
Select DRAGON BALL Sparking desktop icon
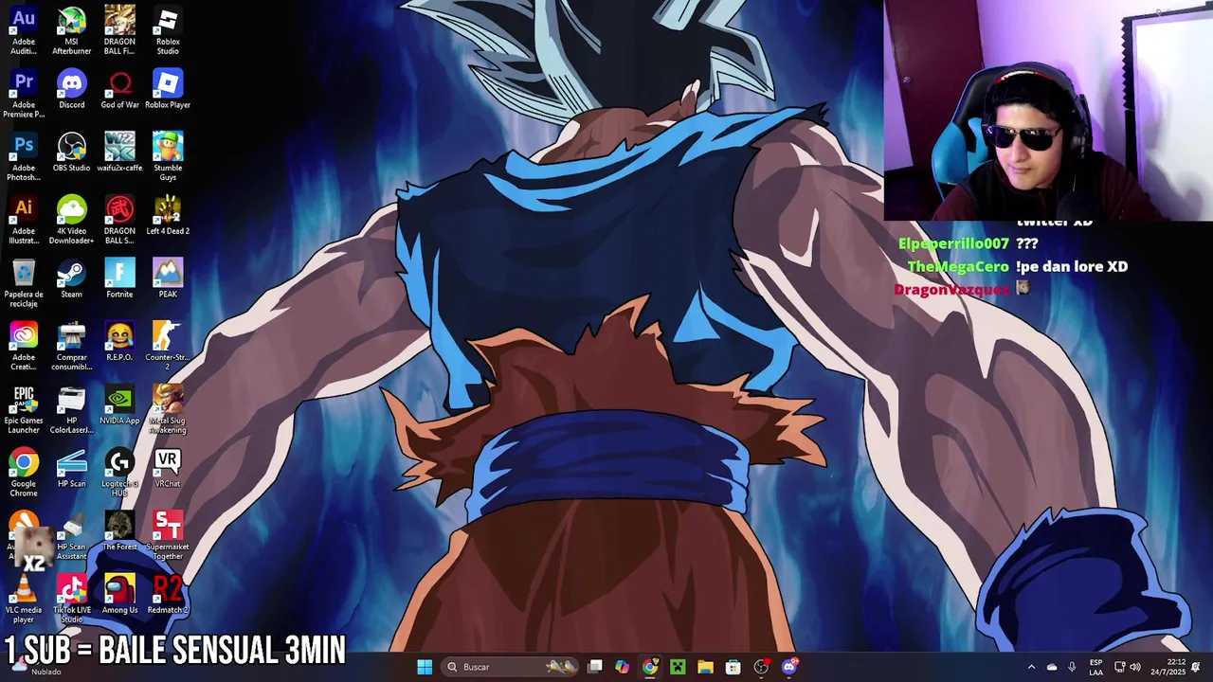click(119, 221)
